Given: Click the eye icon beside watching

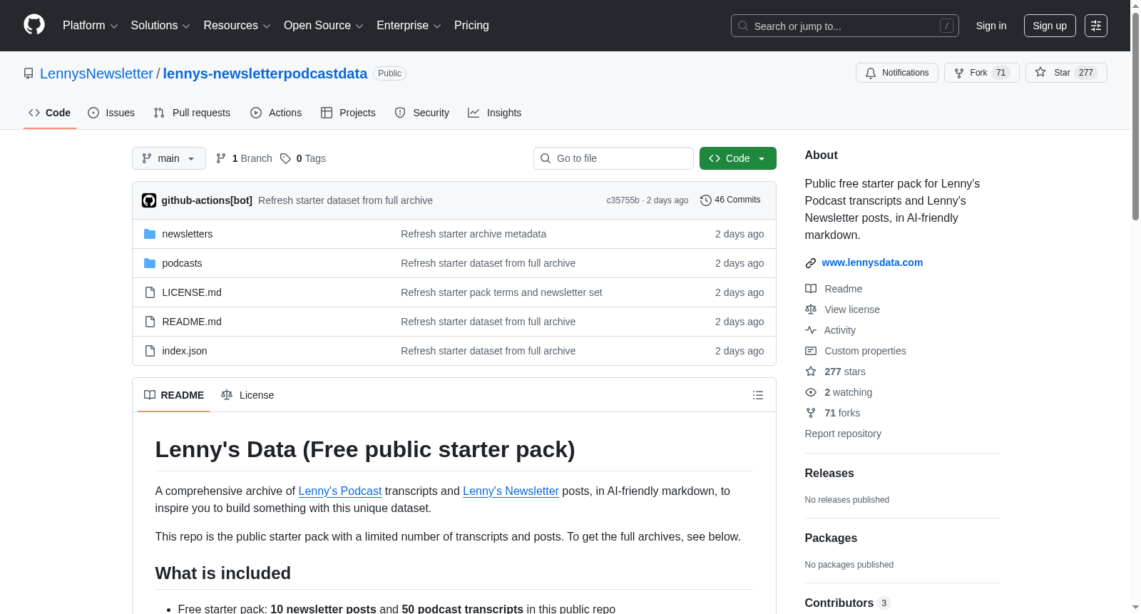Looking at the screenshot, I should pos(811,392).
